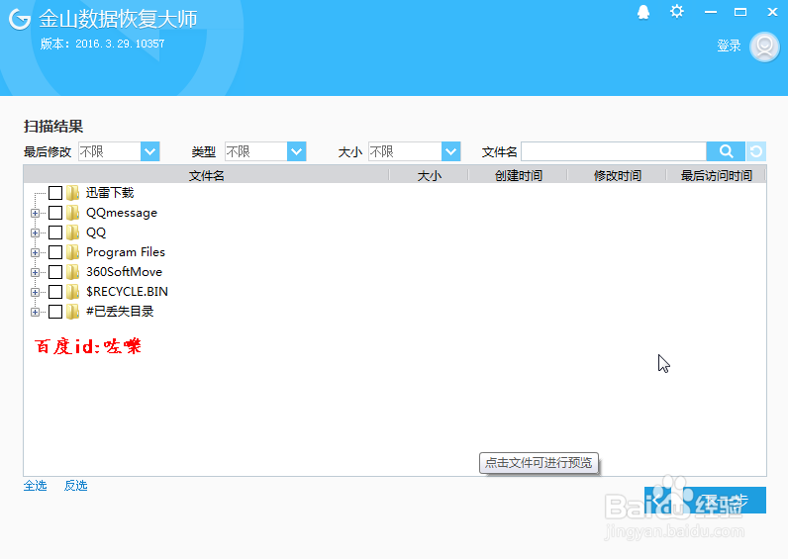Click the 全选 select-all link
The width and height of the screenshot is (788, 559).
pos(36,486)
